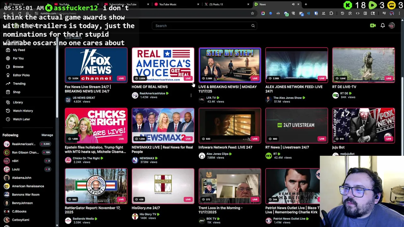This screenshot has height=227, width=404.
Task: Open the Alex Jones Show channel avatar
Action: 268,100
